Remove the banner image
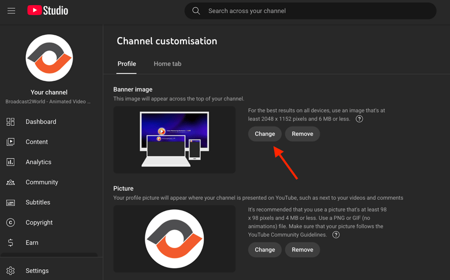450x280 pixels. click(302, 134)
